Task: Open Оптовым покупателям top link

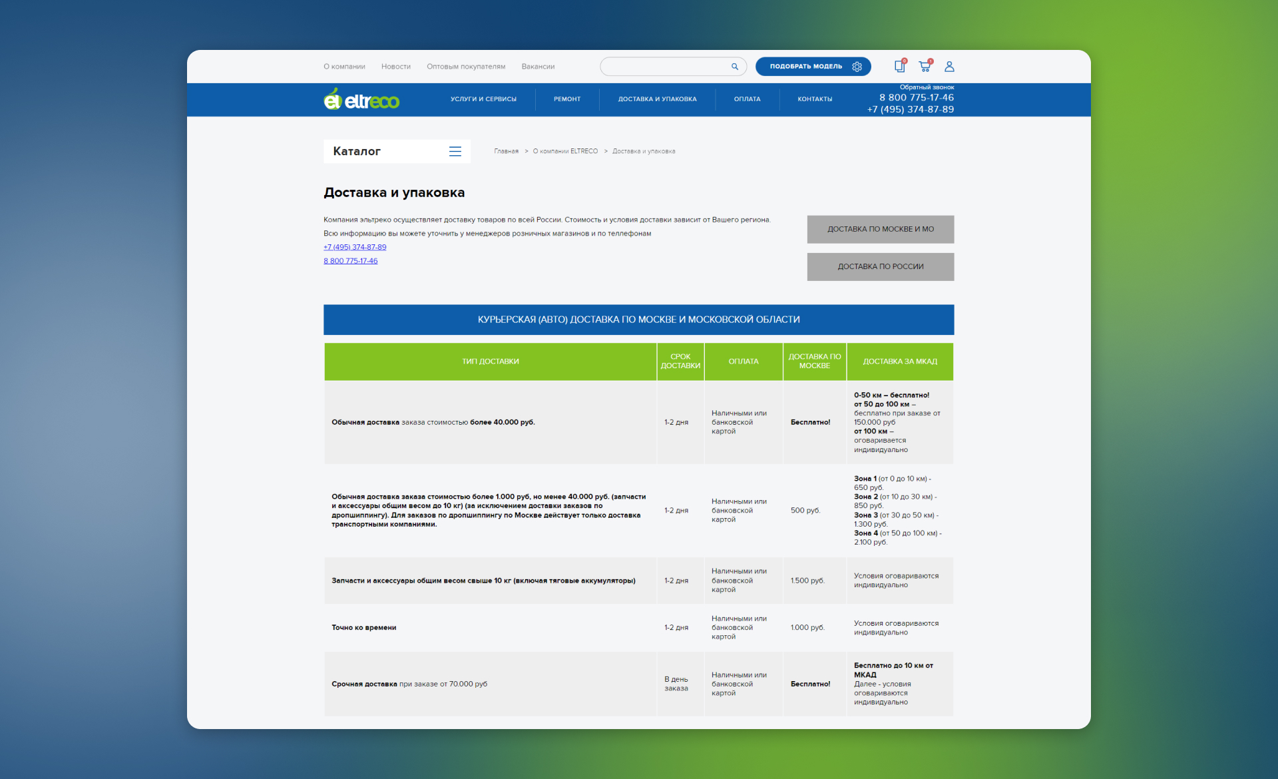Action: (466, 67)
